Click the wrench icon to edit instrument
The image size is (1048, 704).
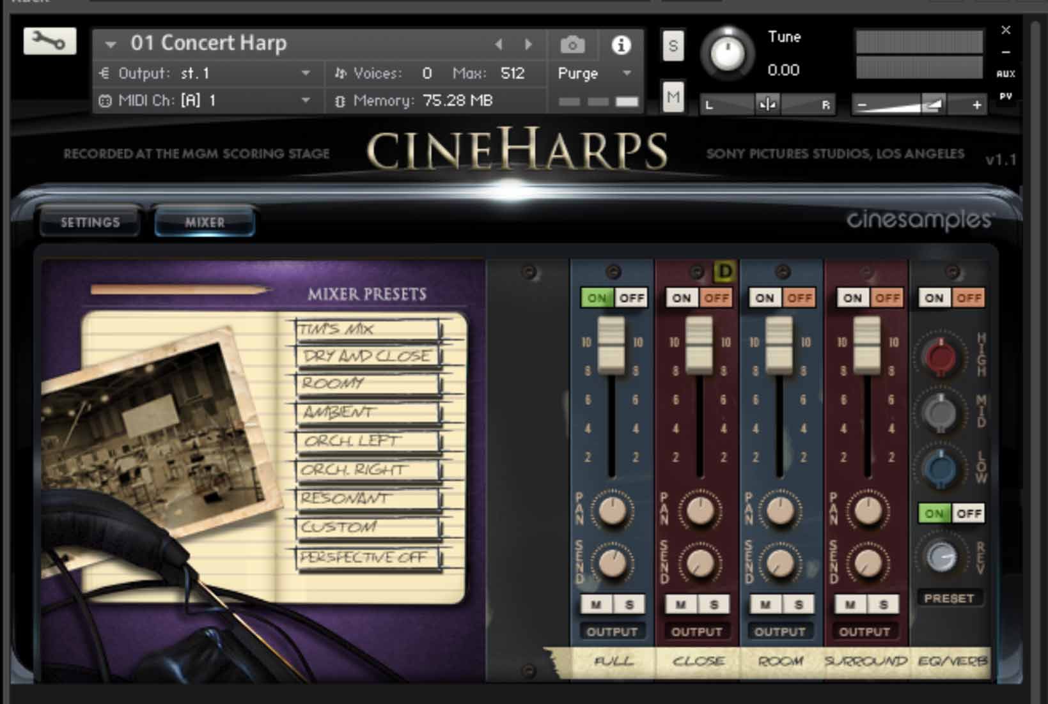coord(50,42)
